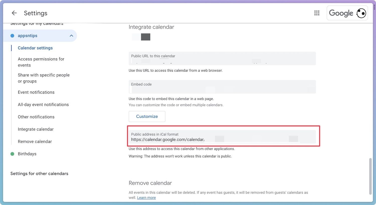Select Calendar settings in sidebar
This screenshot has height=205, width=376.
35,48
